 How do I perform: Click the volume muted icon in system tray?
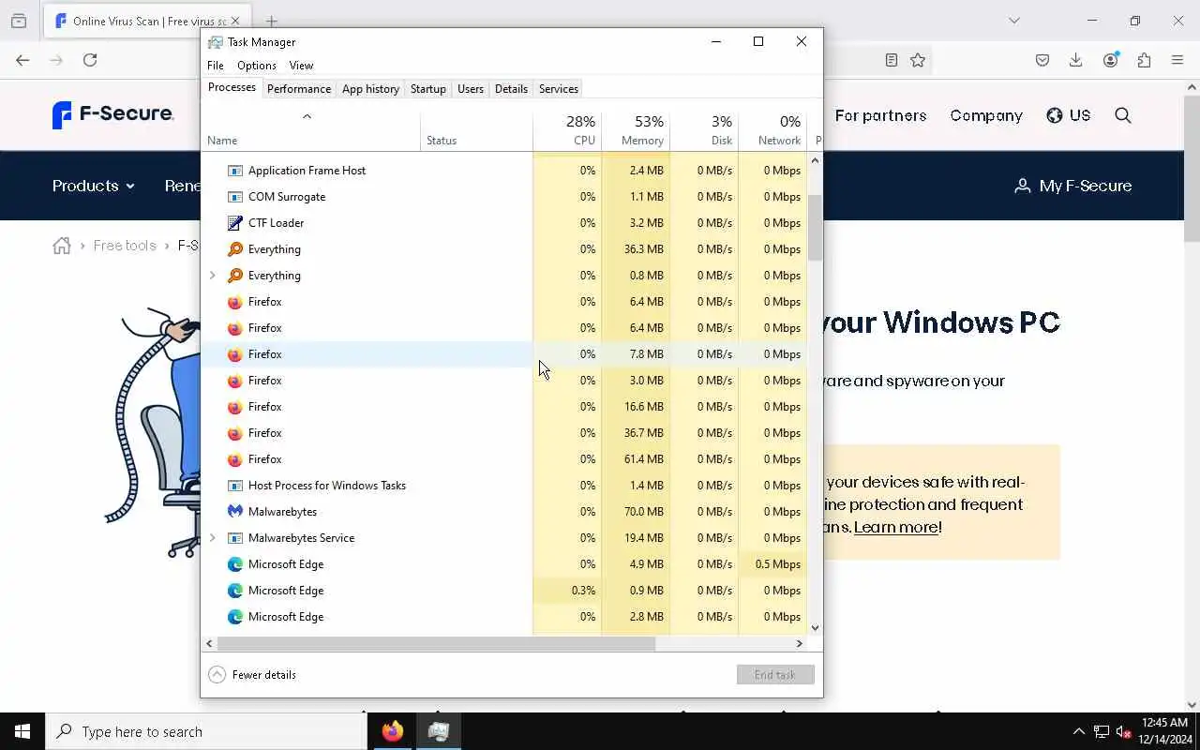click(1124, 731)
